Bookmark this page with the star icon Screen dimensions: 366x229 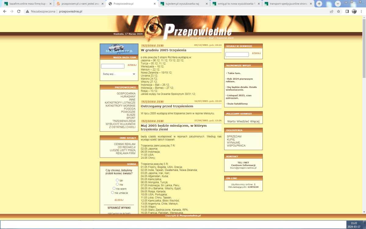[x=339, y=11]
